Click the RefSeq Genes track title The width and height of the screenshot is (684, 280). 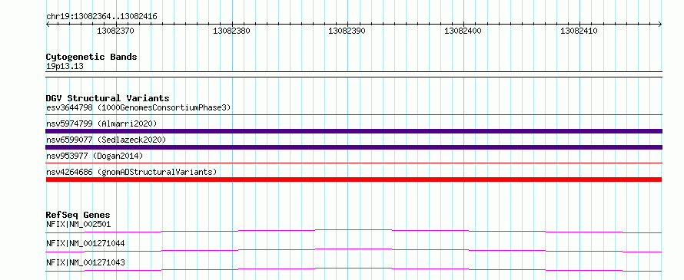[78, 215]
